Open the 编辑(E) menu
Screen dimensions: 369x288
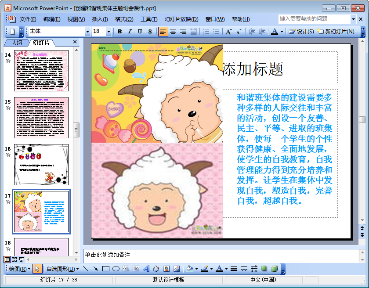pyautogui.click(x=52, y=19)
